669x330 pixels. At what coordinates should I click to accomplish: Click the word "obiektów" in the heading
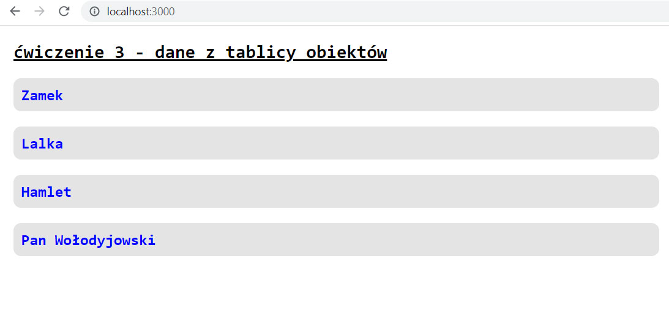346,53
